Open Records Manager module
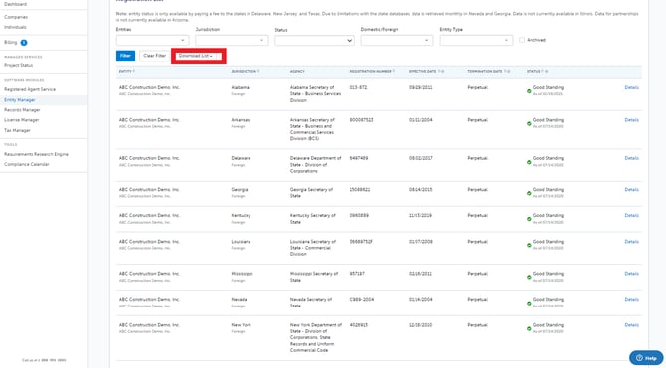The image size is (666, 368). tap(22, 110)
